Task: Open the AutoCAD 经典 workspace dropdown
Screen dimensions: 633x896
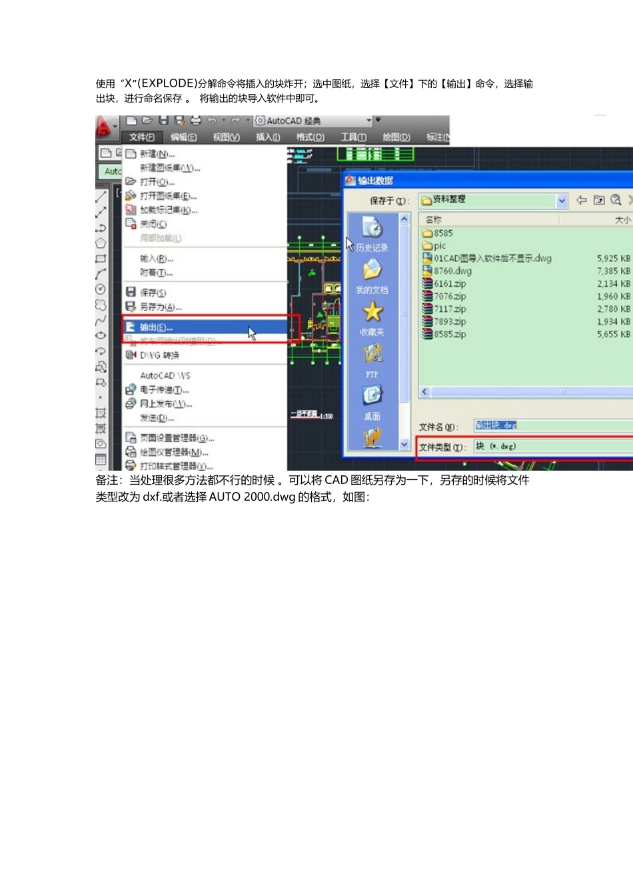Action: click(x=314, y=121)
